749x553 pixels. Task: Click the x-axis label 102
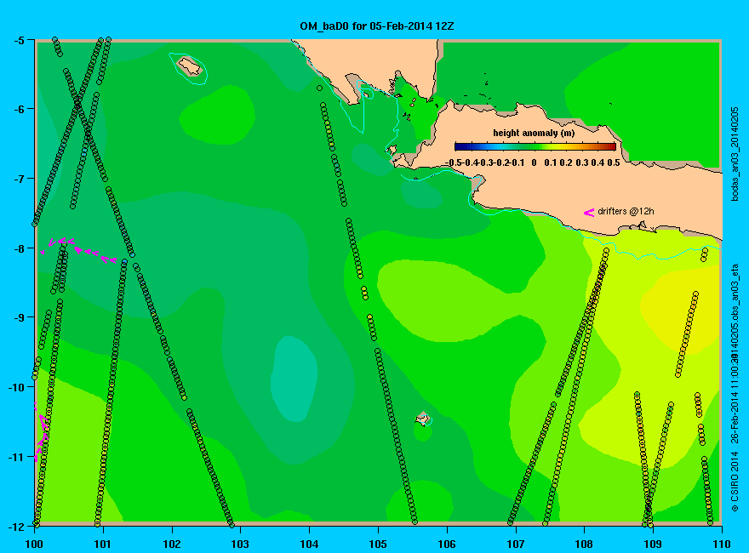(x=171, y=544)
